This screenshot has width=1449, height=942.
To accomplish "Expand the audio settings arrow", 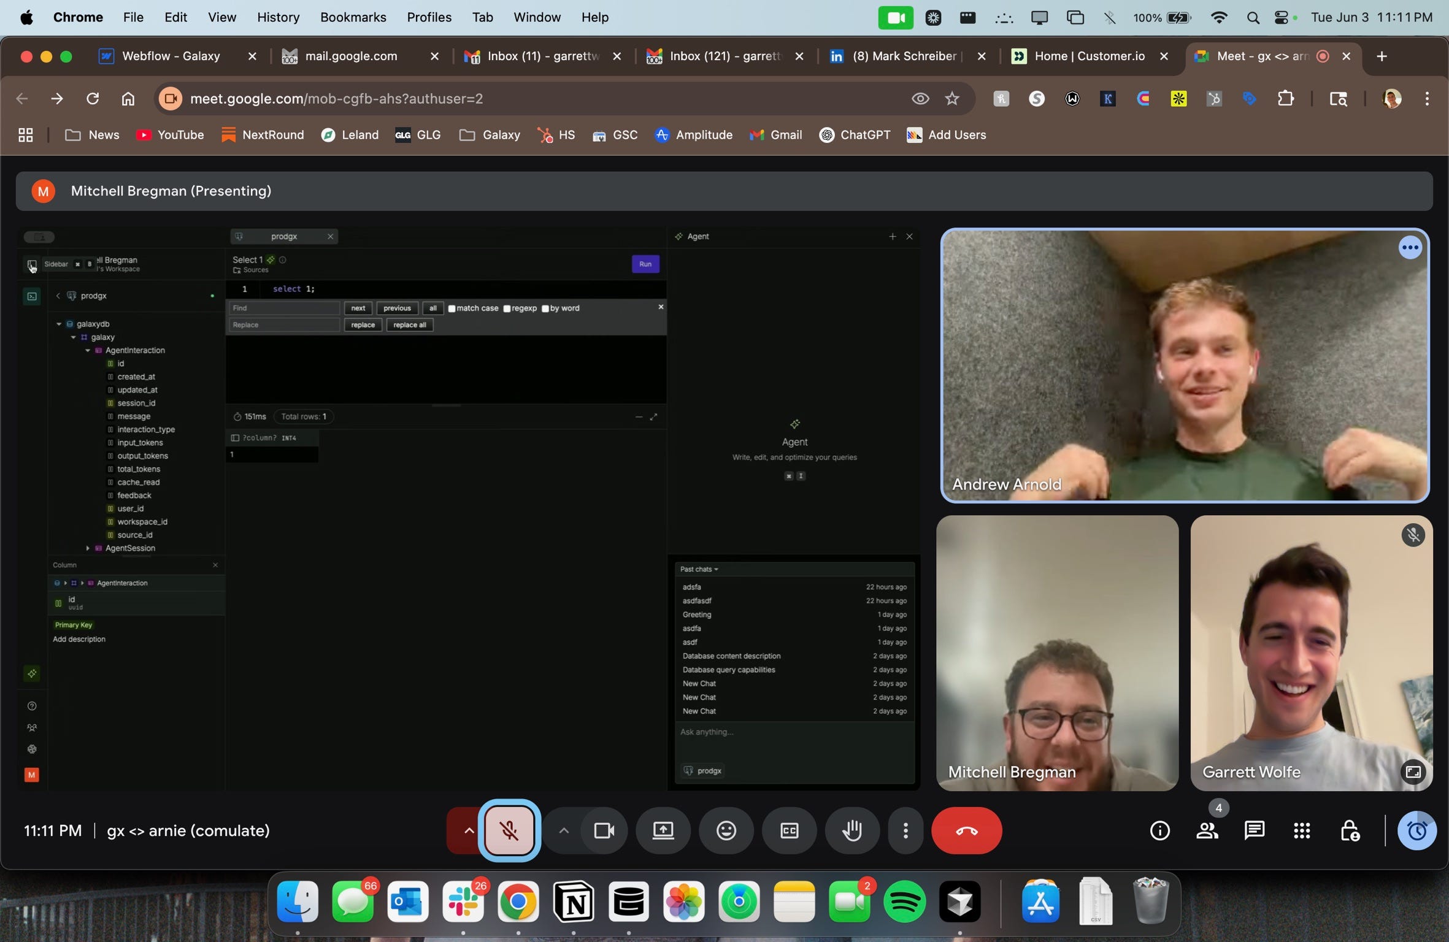I will coord(468,830).
